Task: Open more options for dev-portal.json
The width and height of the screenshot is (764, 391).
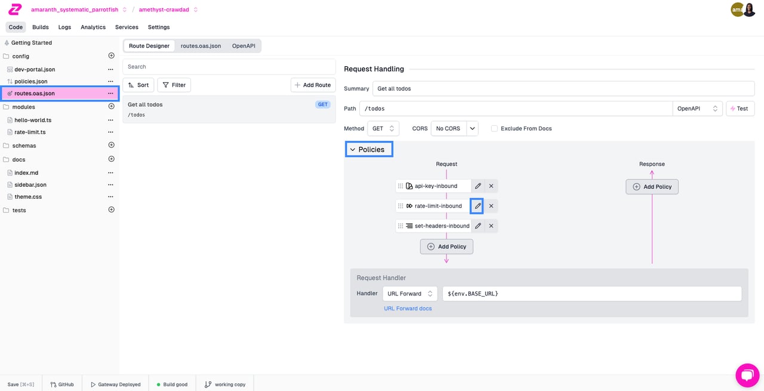Action: [110, 69]
